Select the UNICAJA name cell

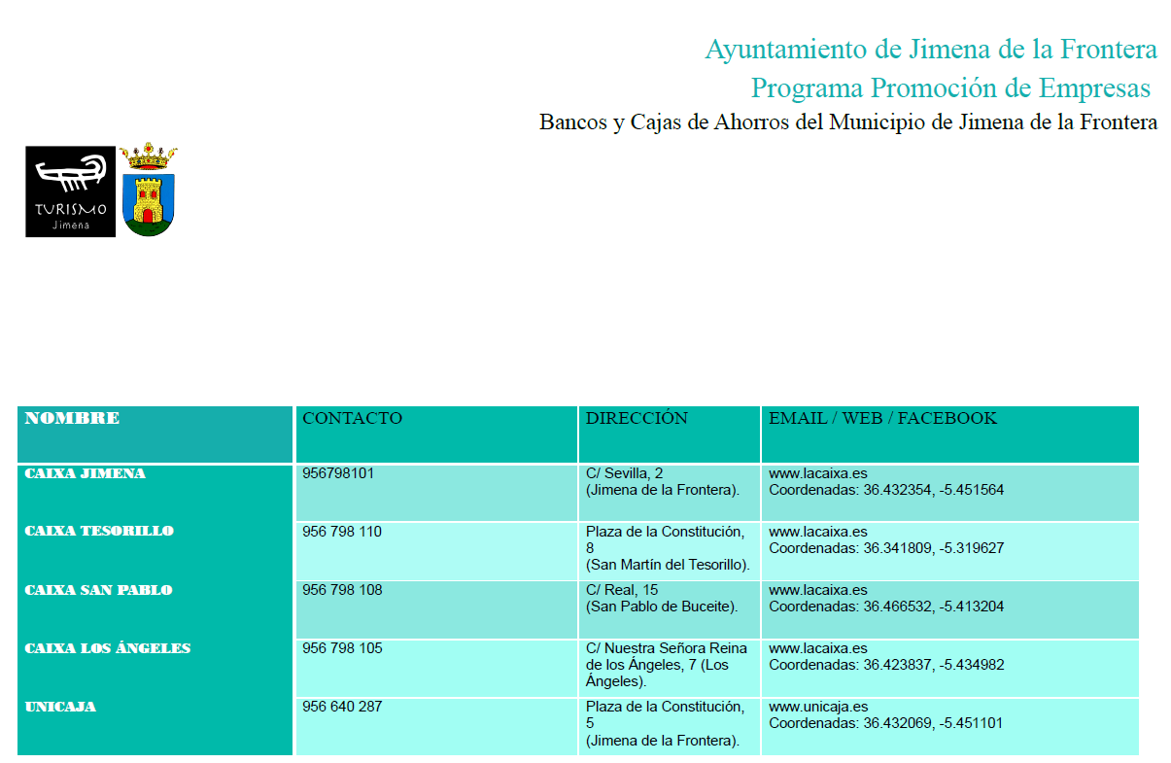coord(60,707)
